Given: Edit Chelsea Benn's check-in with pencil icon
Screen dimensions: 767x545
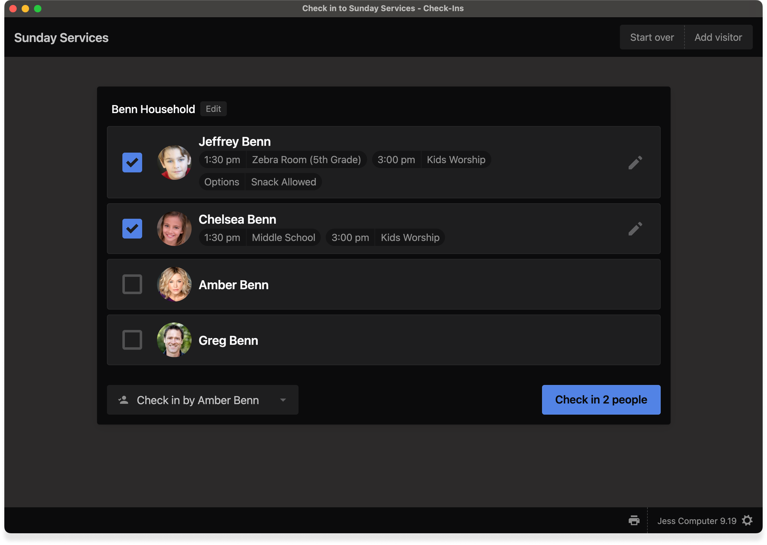Looking at the screenshot, I should click(635, 229).
